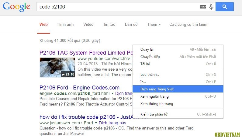Image resolution: width=242 pixels, height=138 pixels.
Task: Play the 21:18 video thumbnail
Action: pos(57,67)
